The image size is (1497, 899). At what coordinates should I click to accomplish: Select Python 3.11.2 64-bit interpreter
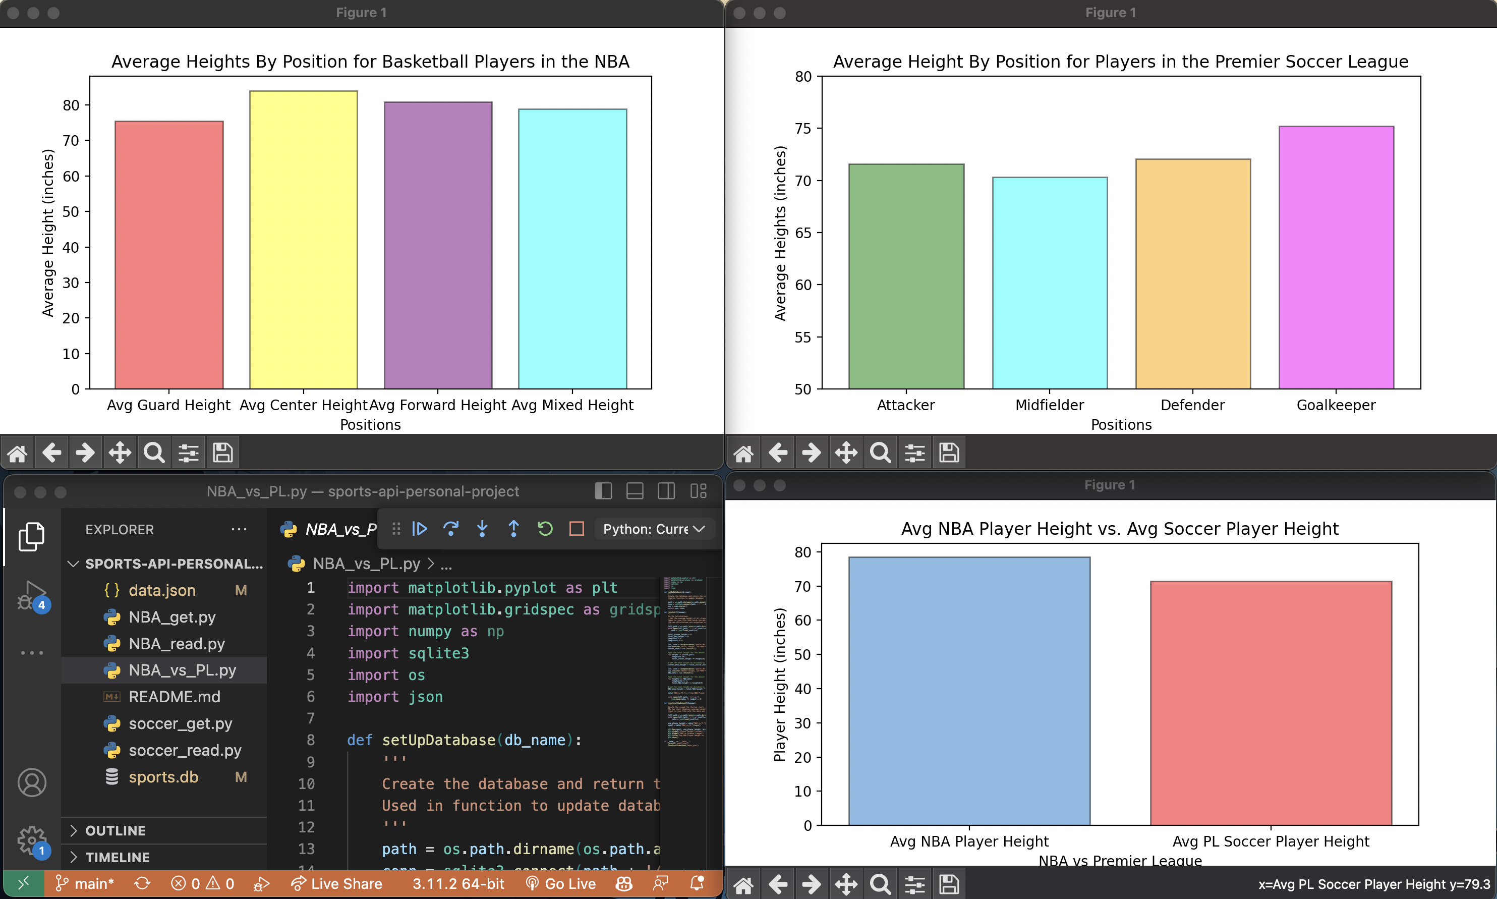pyautogui.click(x=458, y=883)
